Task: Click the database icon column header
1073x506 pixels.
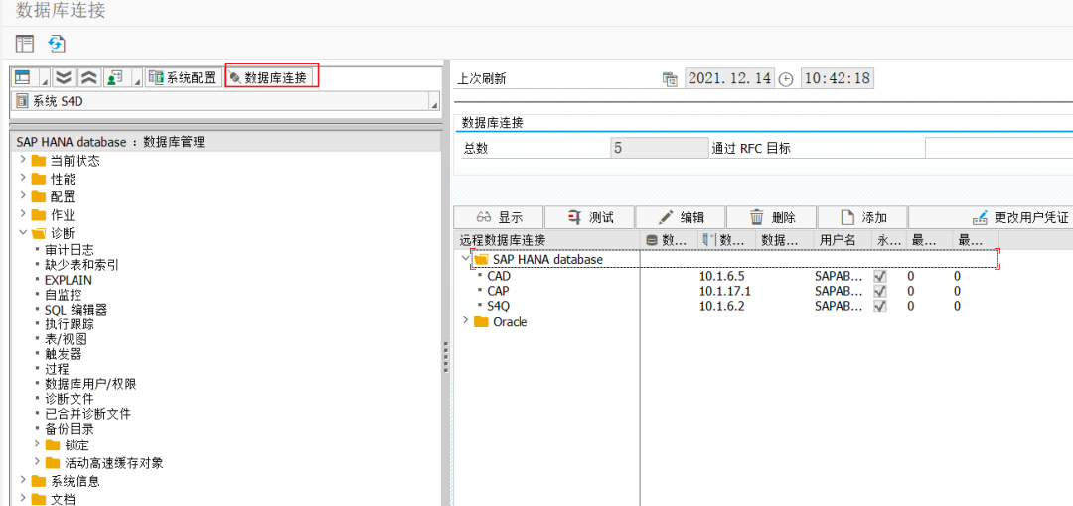Action: click(x=669, y=240)
